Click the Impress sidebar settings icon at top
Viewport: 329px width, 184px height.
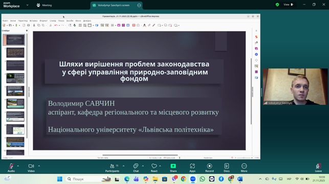click(x=256, y=31)
